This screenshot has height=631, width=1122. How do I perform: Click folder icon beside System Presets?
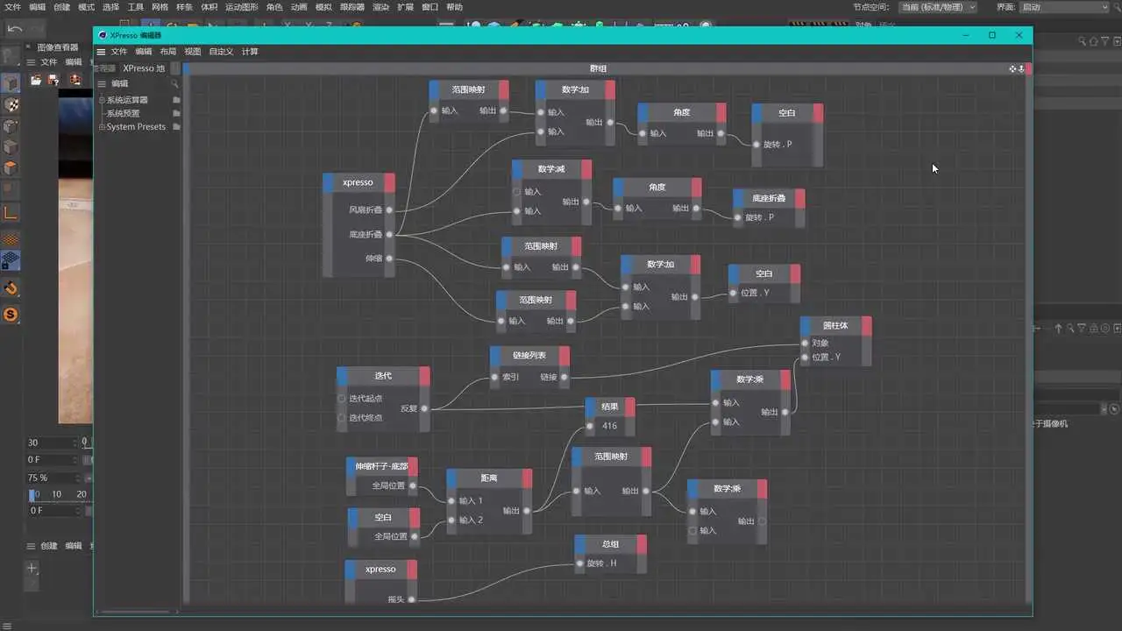(176, 126)
